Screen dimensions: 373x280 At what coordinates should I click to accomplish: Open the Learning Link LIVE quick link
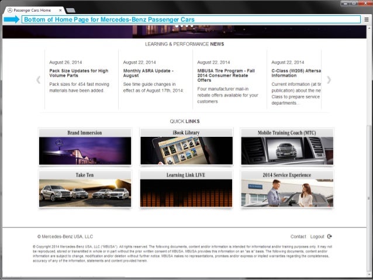186,189
